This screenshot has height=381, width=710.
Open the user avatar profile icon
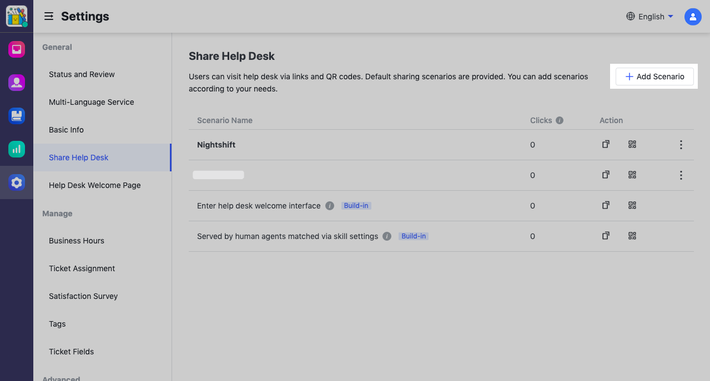(x=692, y=16)
